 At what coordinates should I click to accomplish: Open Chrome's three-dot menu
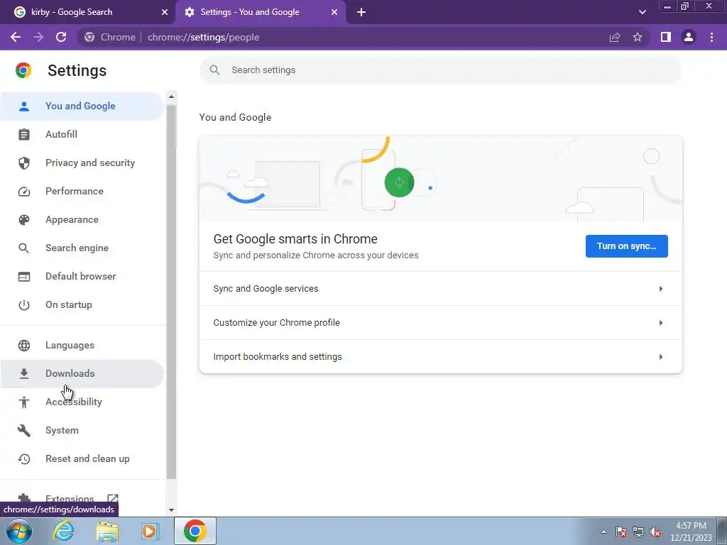[x=711, y=37]
